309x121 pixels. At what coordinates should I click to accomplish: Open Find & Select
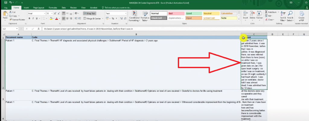pyautogui.click(x=290, y=16)
